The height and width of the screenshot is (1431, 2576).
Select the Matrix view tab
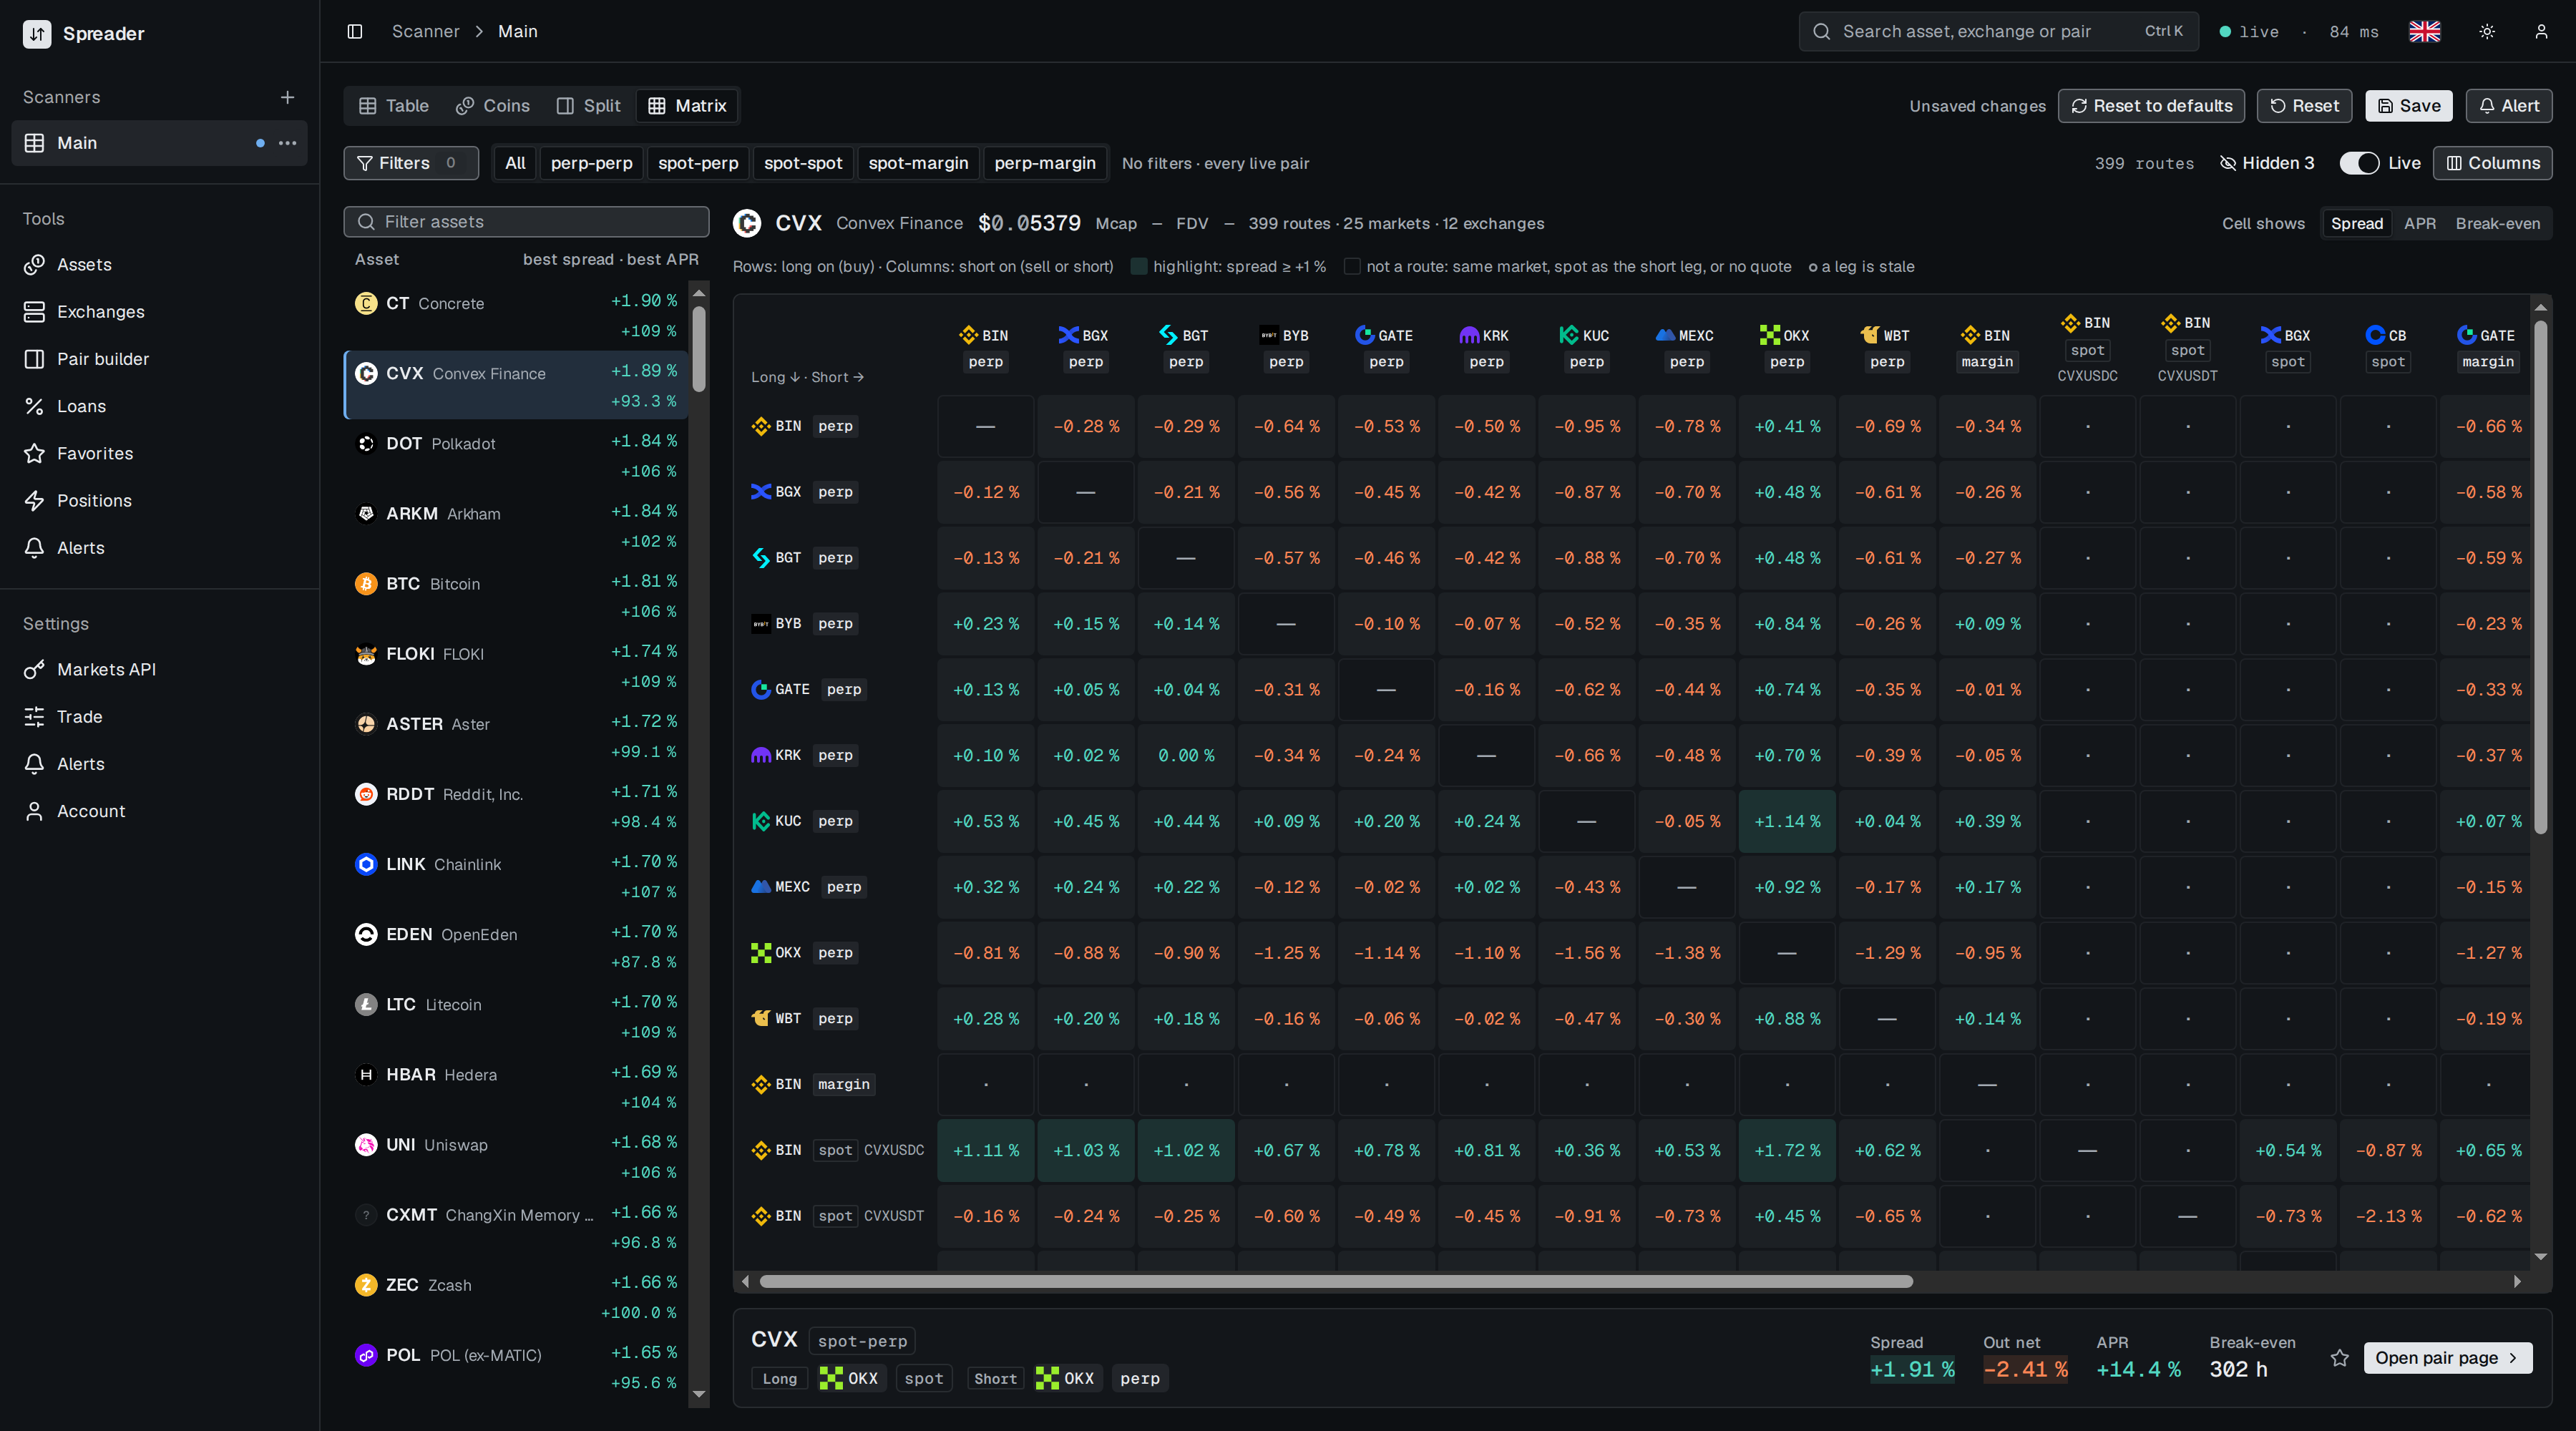(687, 106)
